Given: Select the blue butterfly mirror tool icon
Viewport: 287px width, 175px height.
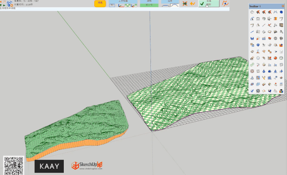Looking at the screenshot, I should 252,39.
